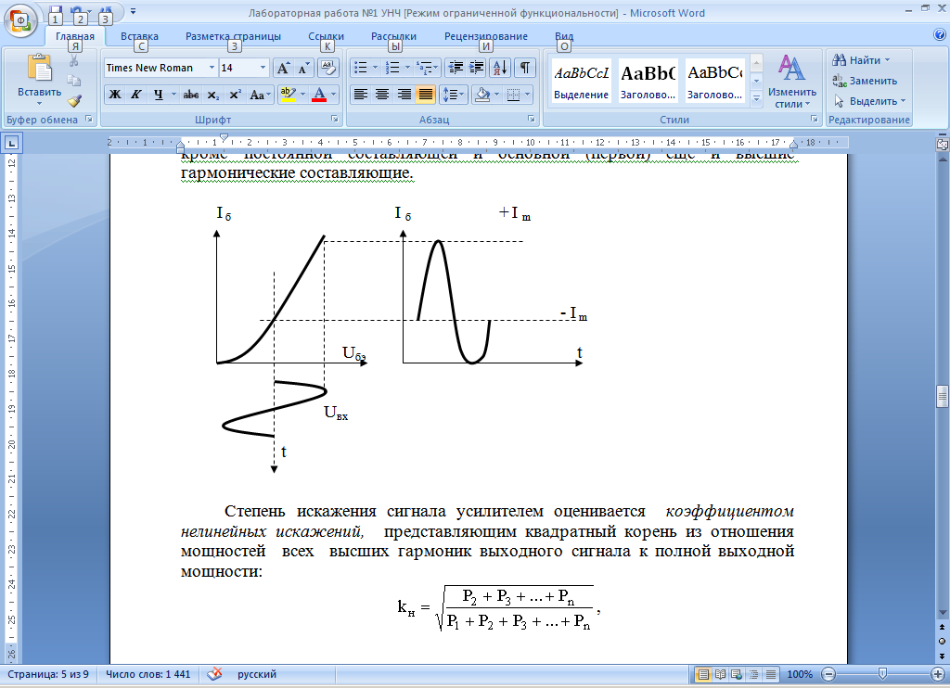Open the Вставка ribbon tab
The height and width of the screenshot is (688, 950).
coord(139,36)
